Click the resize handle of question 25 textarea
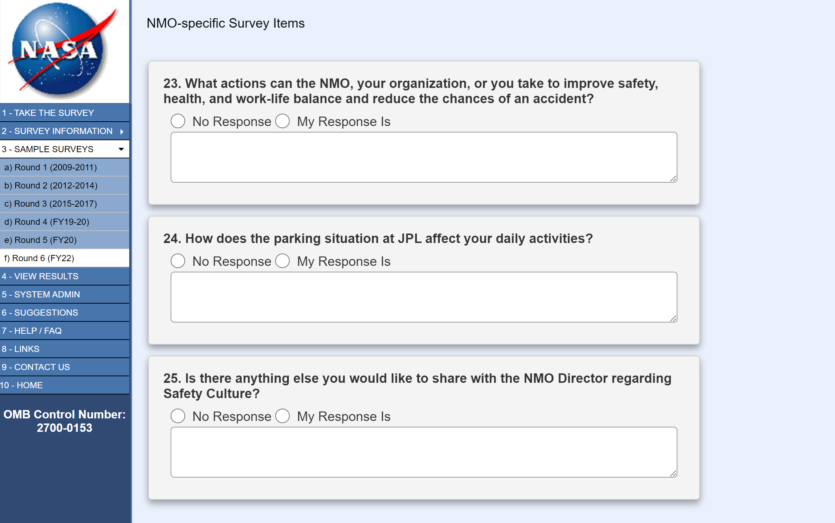 point(673,473)
